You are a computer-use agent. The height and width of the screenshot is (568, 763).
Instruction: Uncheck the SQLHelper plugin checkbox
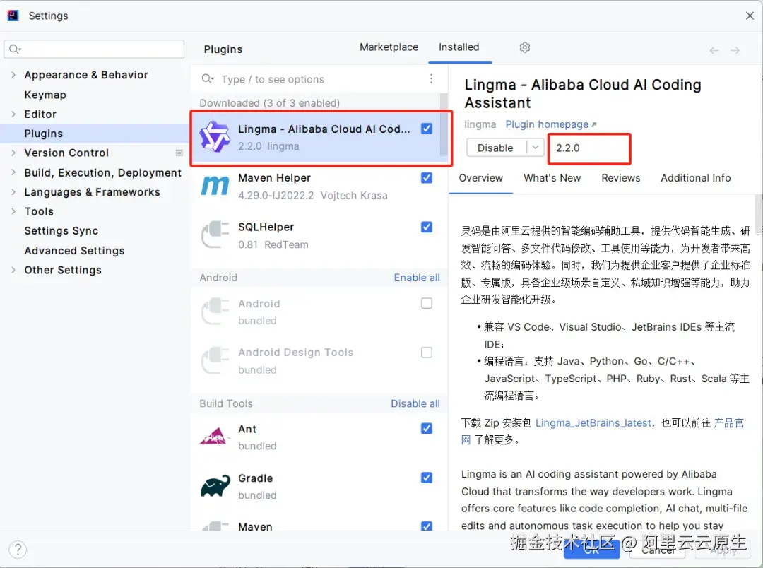pos(427,227)
